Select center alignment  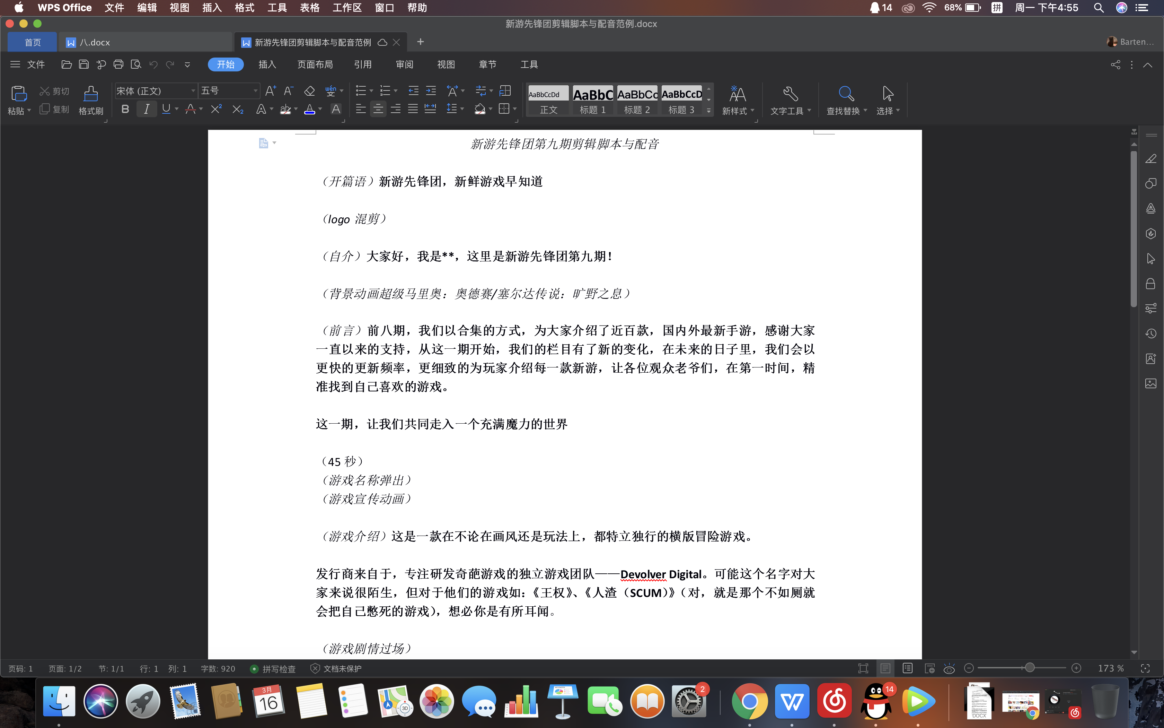coord(378,109)
